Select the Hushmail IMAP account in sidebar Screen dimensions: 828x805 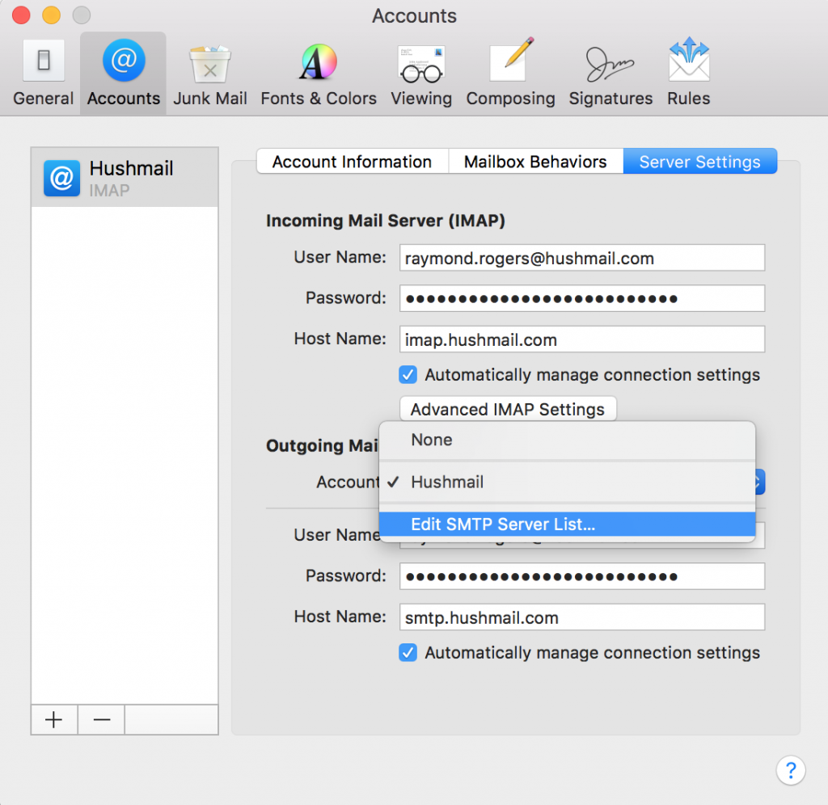(125, 176)
